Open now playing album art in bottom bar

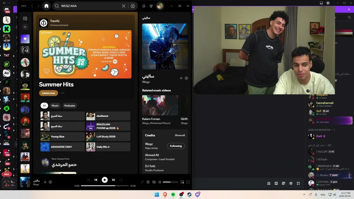[25, 182]
